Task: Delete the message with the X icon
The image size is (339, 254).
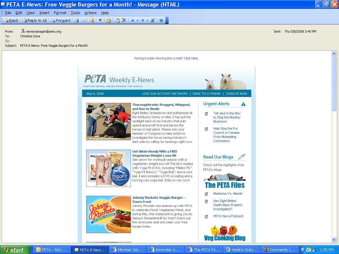Action: click(x=124, y=20)
